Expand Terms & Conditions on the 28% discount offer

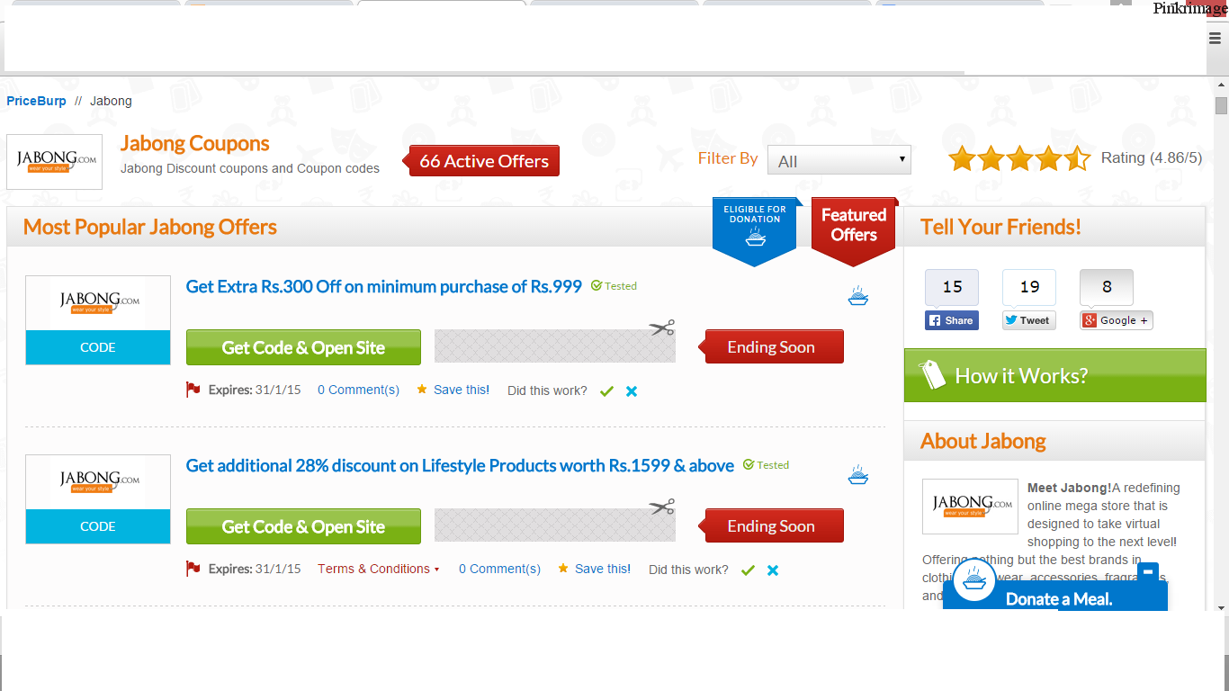[x=379, y=569]
